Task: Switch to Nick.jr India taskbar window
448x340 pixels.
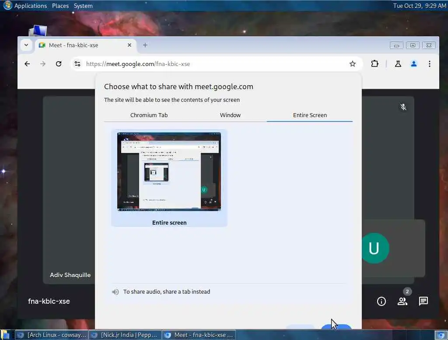Action: point(125,335)
